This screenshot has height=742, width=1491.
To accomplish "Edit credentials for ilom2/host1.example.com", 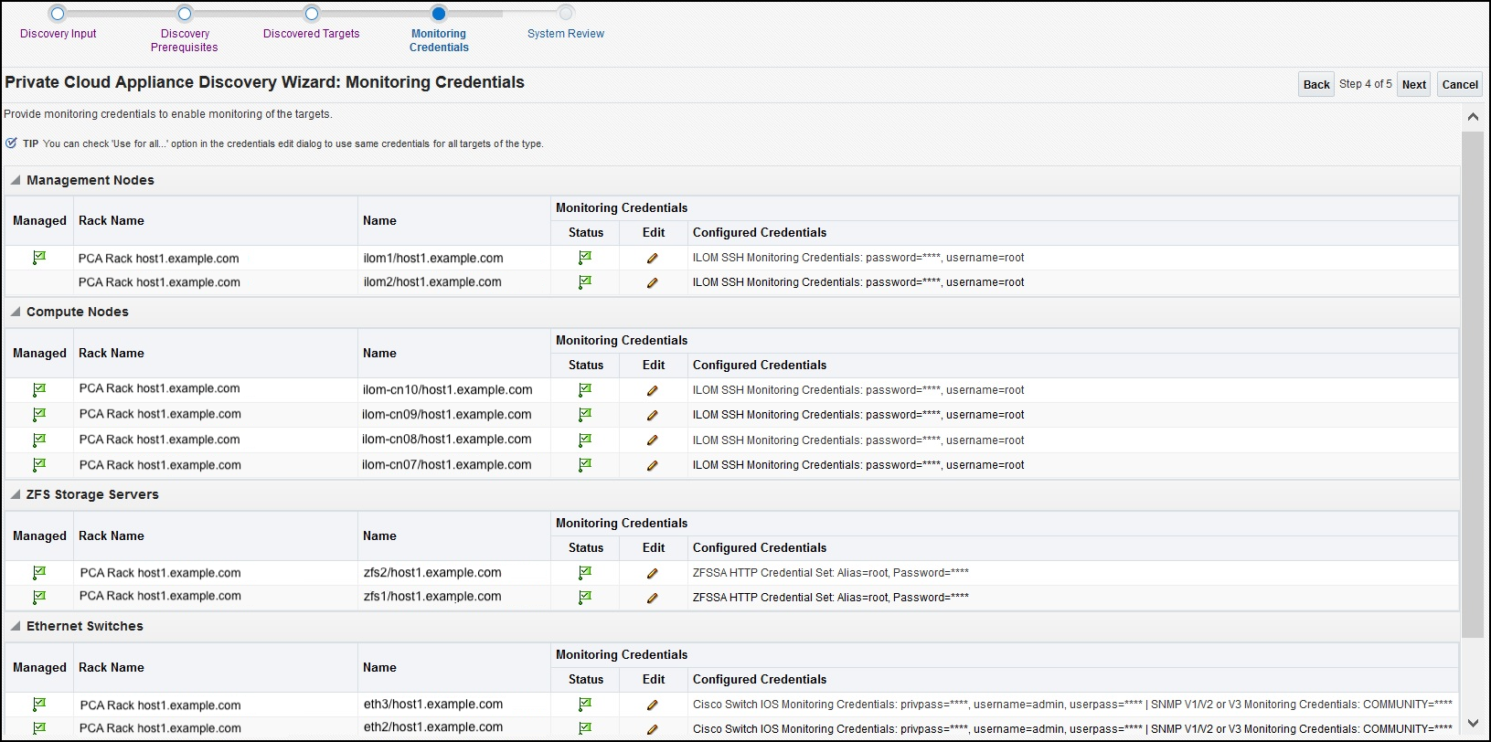I will (x=653, y=282).
